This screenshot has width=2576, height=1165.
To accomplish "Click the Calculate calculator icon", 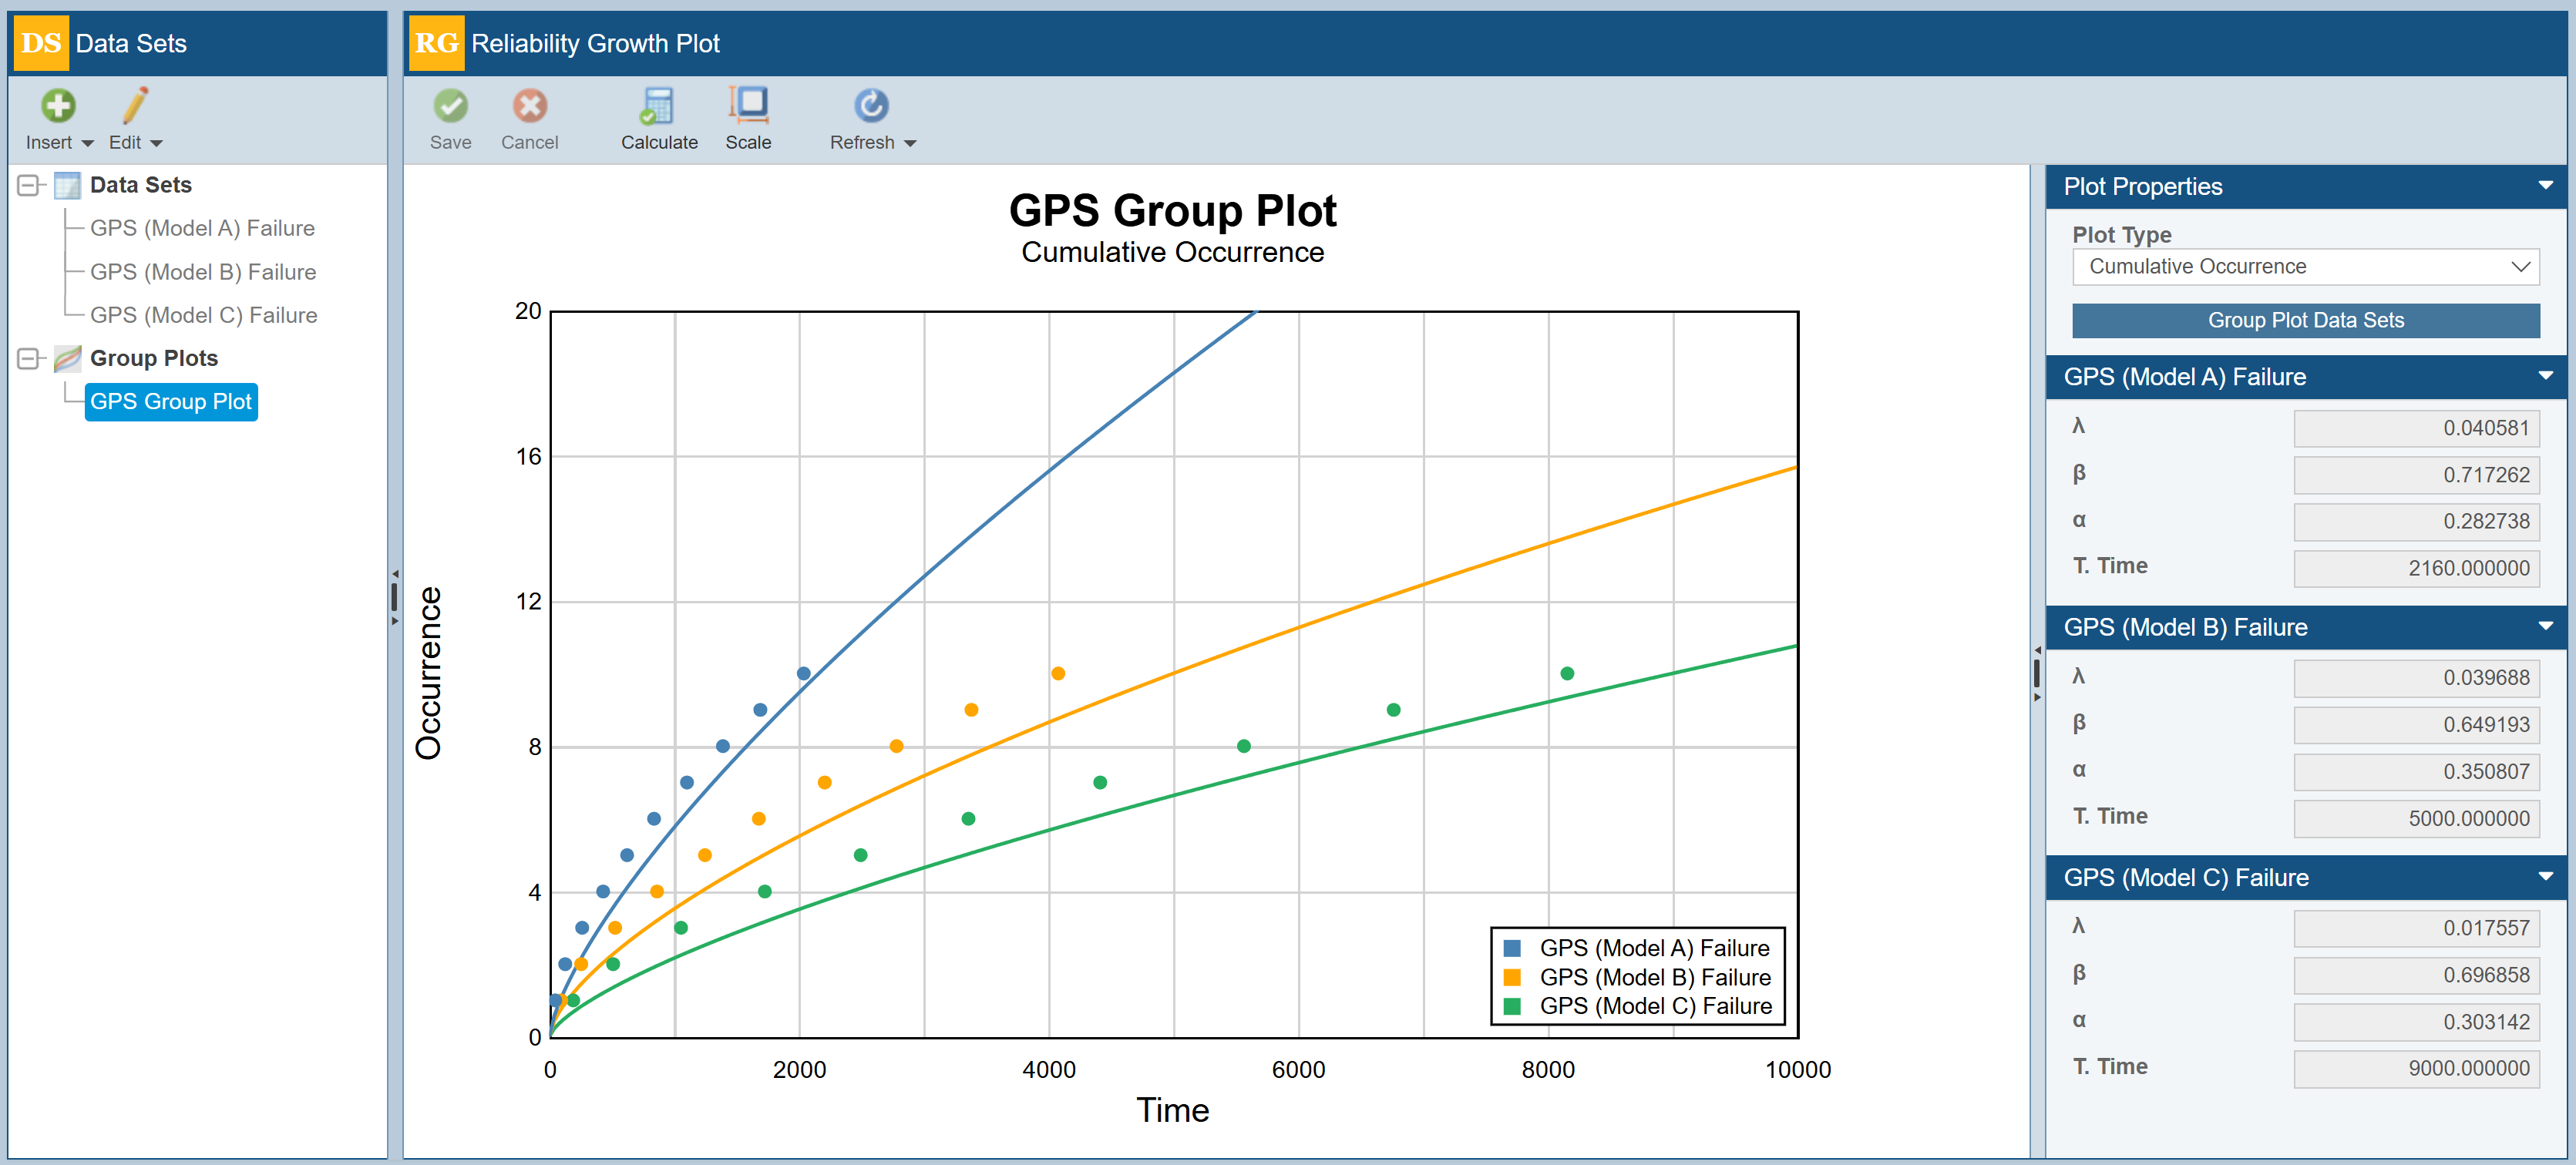I will 658,106.
